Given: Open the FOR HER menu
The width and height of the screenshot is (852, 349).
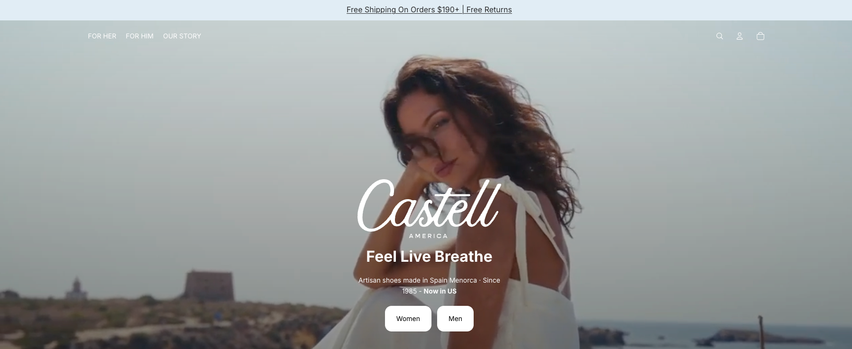Looking at the screenshot, I should click(x=102, y=36).
